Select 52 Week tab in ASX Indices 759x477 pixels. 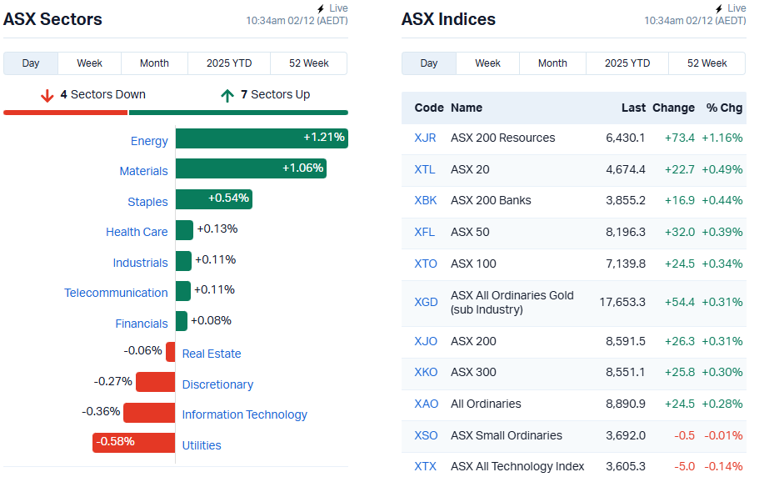click(x=707, y=63)
